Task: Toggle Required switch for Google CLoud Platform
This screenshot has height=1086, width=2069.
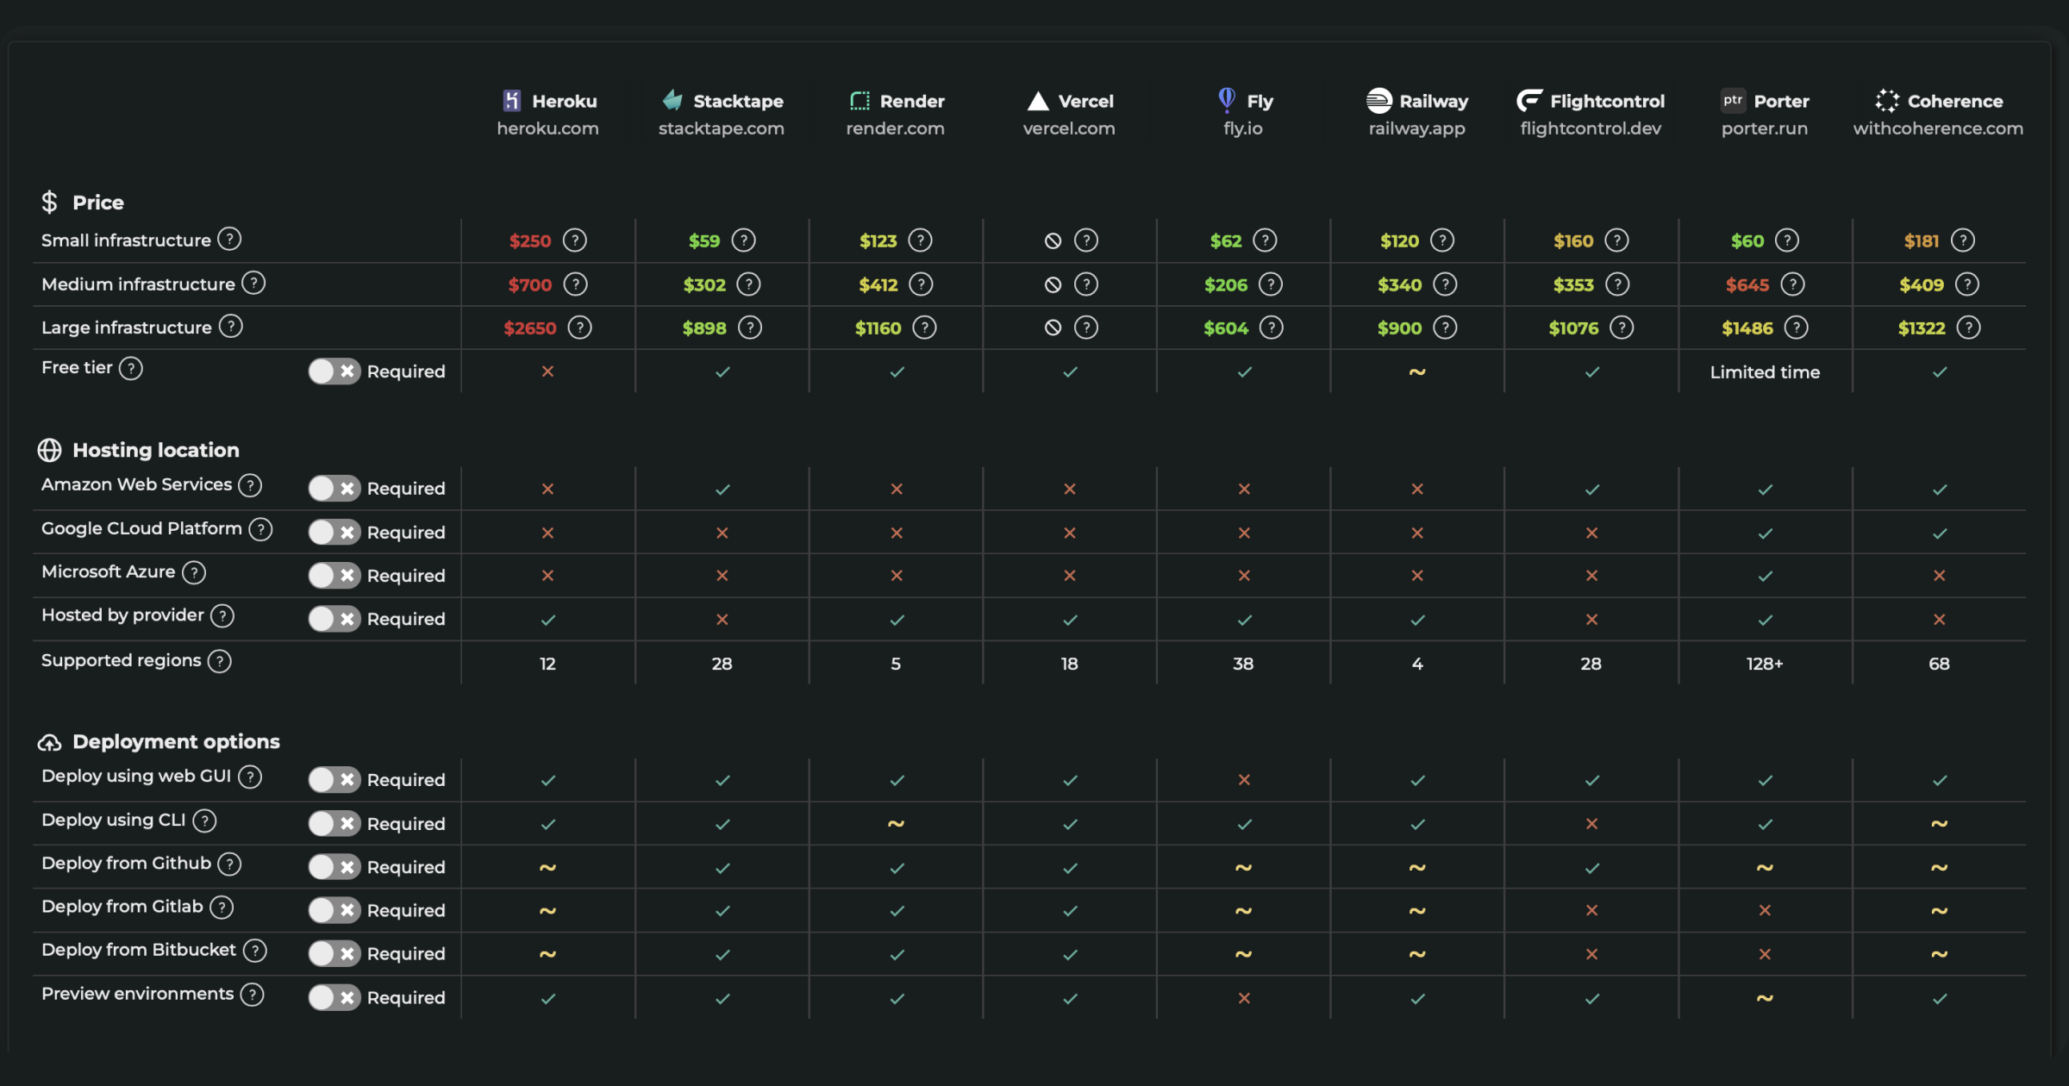Action: point(334,533)
